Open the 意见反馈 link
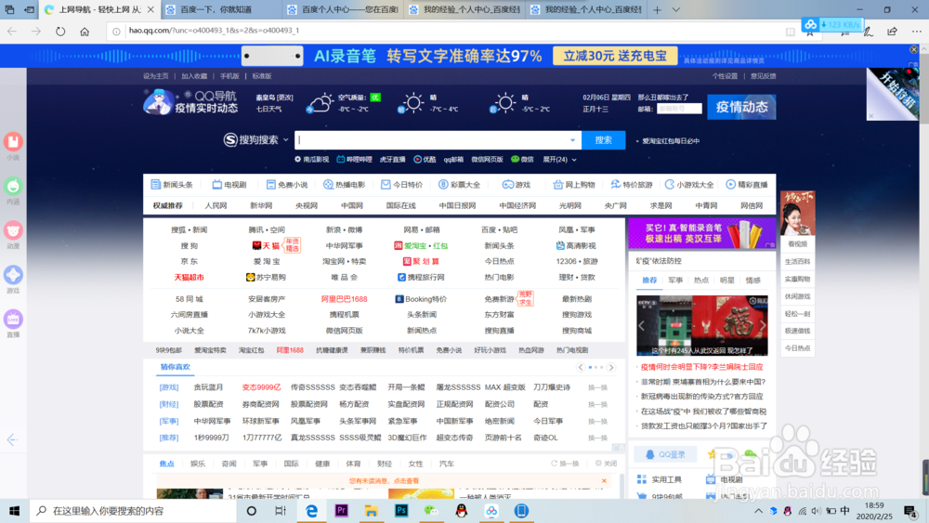 763,76
